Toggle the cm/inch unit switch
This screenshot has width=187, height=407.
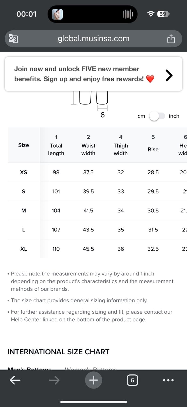point(157,116)
